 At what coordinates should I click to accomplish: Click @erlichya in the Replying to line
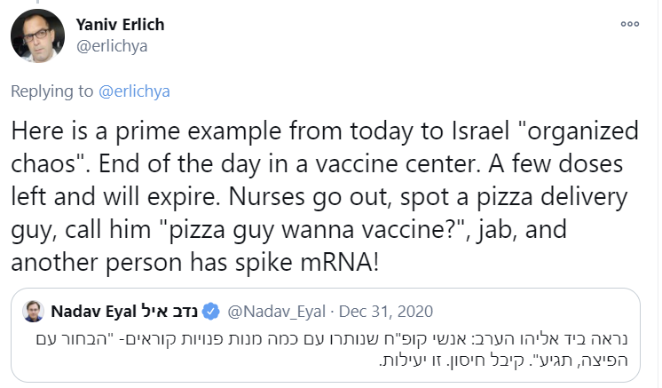[x=135, y=91]
